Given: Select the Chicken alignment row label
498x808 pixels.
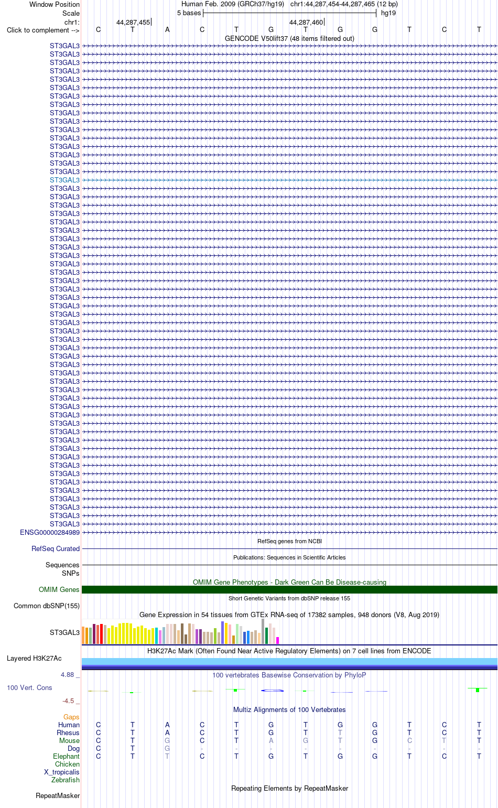Looking at the screenshot, I should pos(68,764).
